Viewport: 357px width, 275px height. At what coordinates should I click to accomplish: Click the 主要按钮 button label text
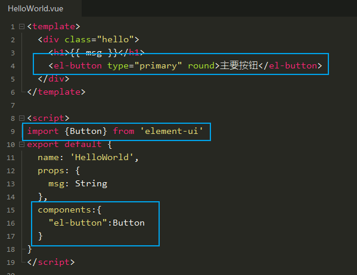[x=239, y=65]
